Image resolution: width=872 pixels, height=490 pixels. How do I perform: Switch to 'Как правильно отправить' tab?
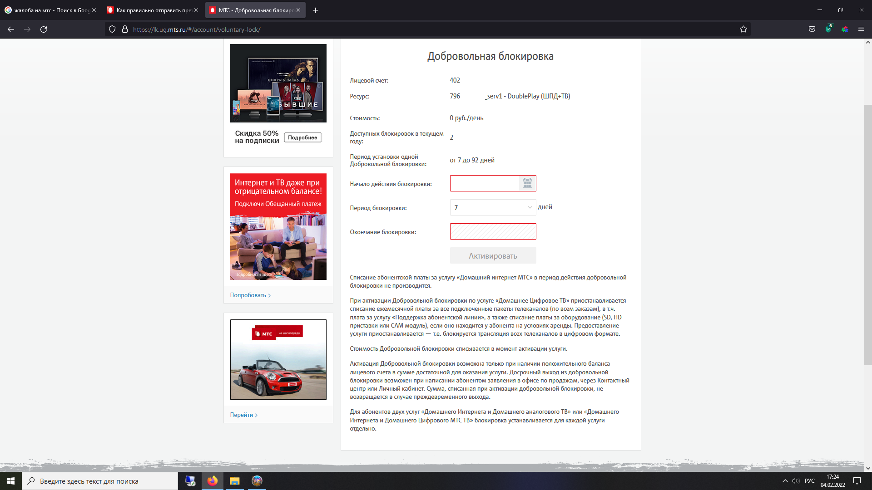click(x=153, y=10)
